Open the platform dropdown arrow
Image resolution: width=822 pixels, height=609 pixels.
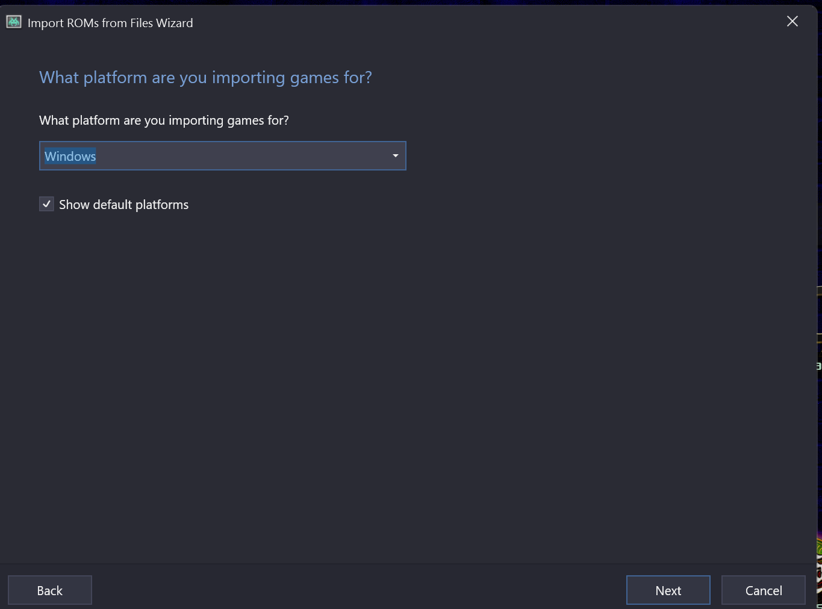click(x=396, y=156)
